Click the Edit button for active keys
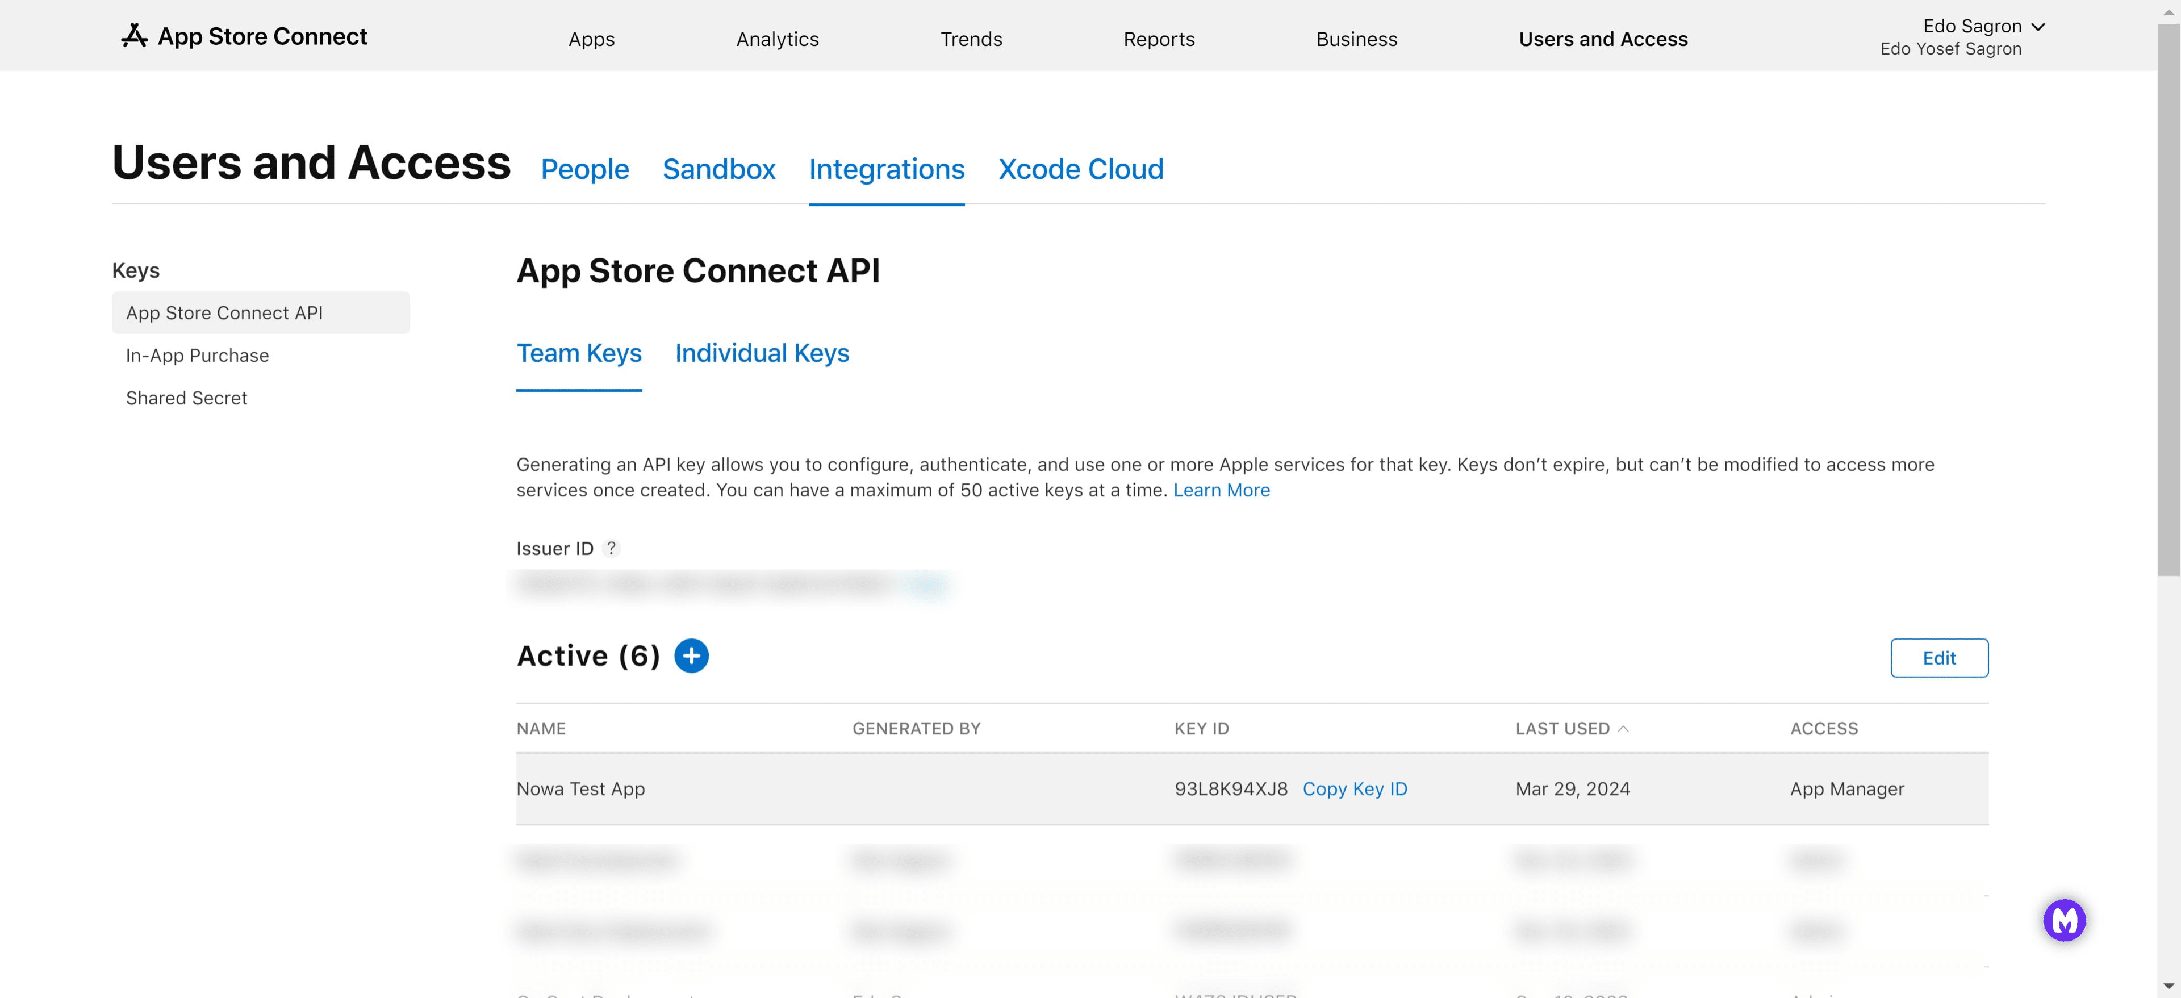 point(1939,658)
